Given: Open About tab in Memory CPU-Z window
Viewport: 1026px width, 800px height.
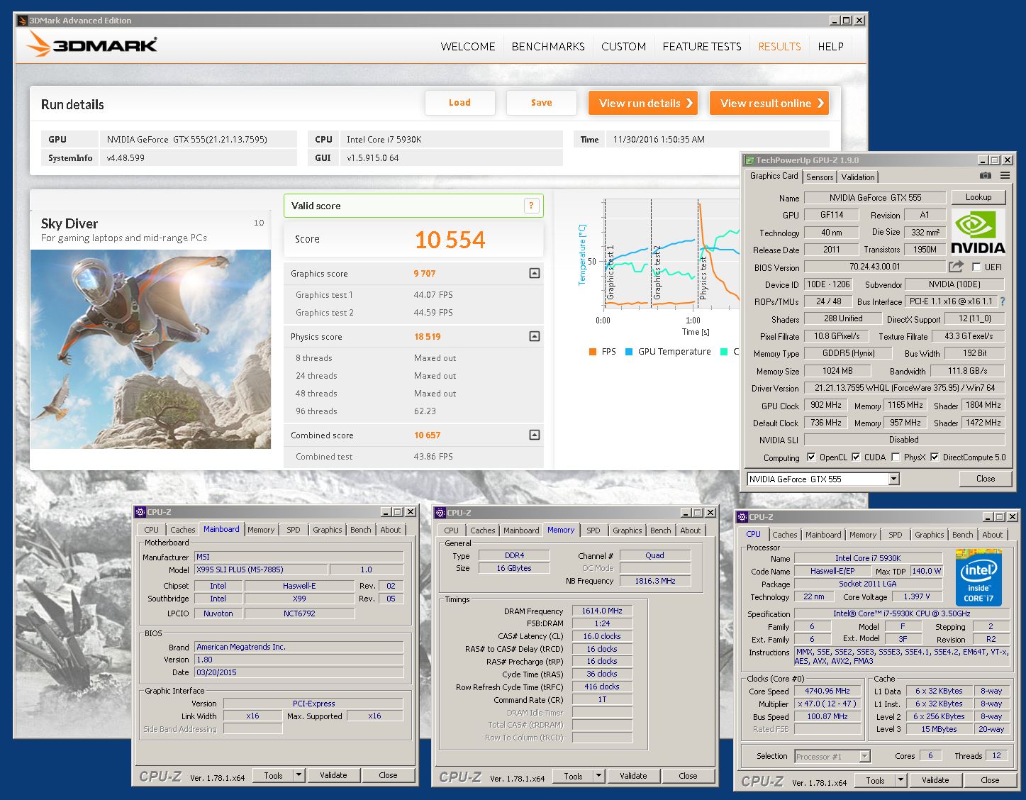Looking at the screenshot, I should pyautogui.click(x=690, y=530).
